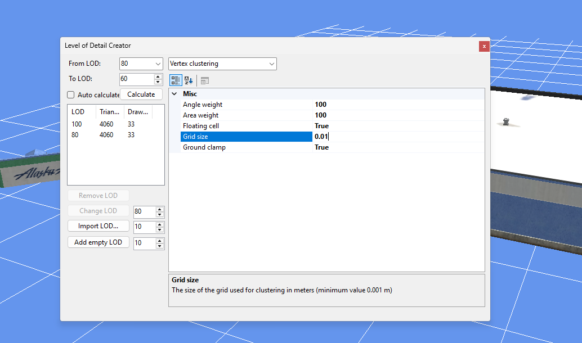Click the Import LOD button
582x343 pixels.
98,225
